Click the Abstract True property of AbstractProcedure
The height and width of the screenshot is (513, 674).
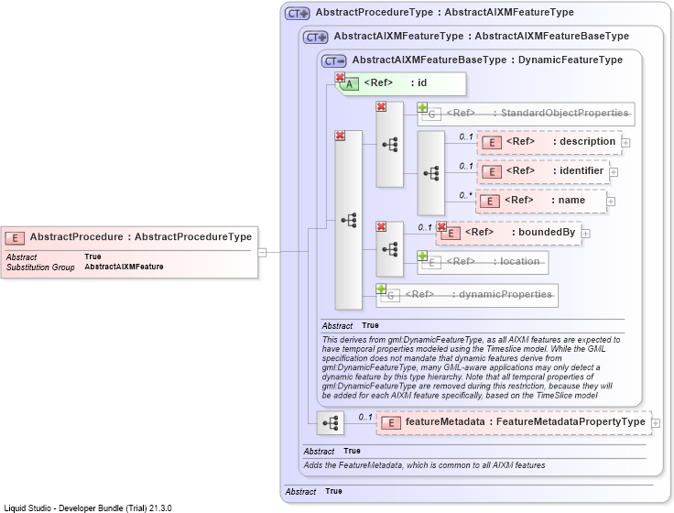point(54,257)
